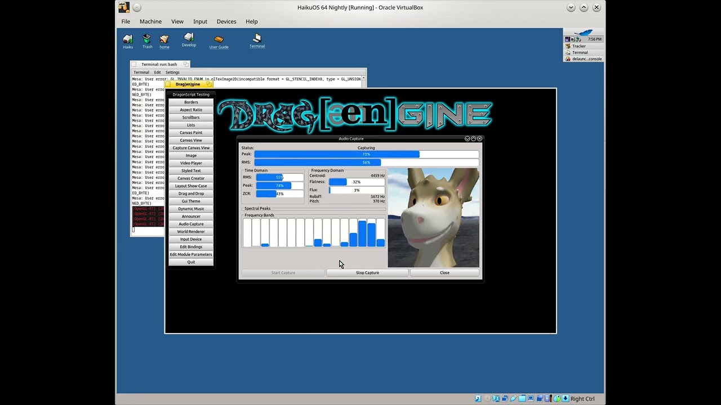Click the 7:56 PM clock in Deskbar
Viewport: 721px width, 405px height.
(594, 39)
